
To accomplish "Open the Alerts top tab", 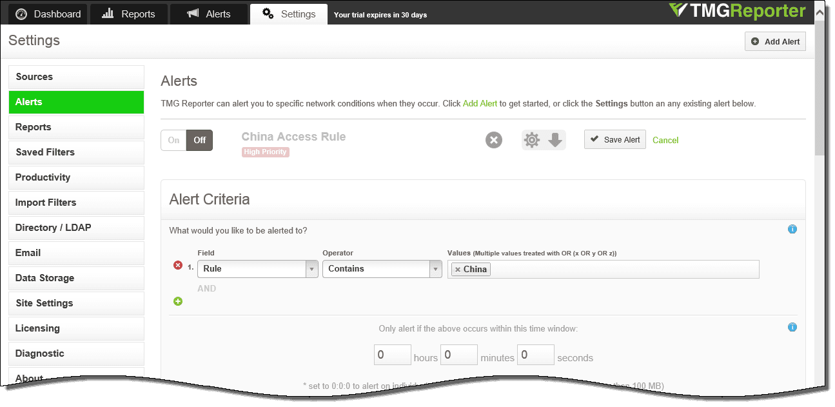I will (209, 14).
